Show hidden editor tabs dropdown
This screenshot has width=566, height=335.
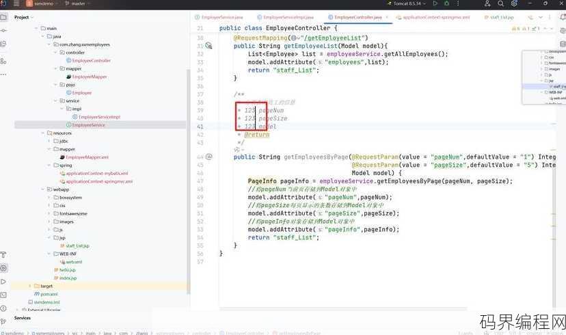[541, 17]
